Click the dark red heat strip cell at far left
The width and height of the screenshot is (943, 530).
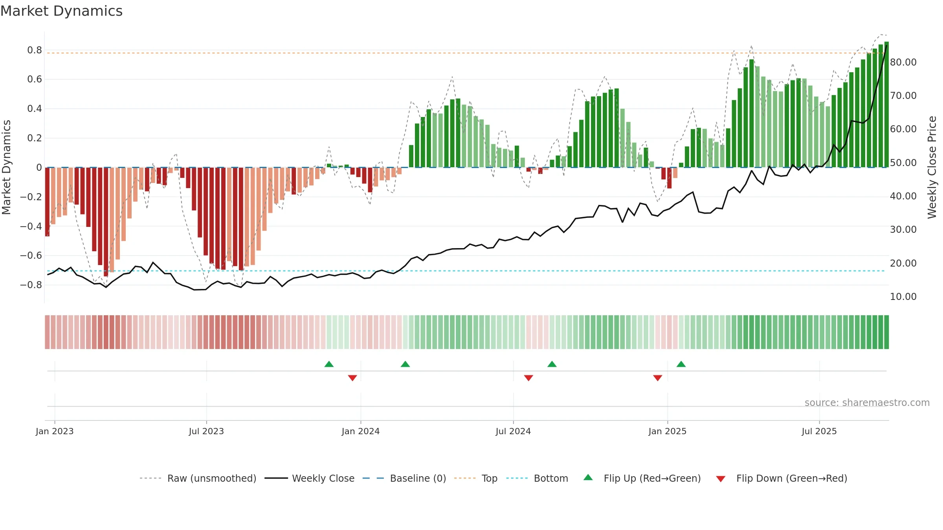coord(47,332)
